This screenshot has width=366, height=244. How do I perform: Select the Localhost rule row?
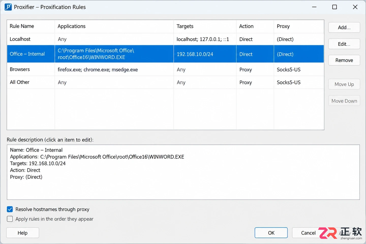[165, 39]
